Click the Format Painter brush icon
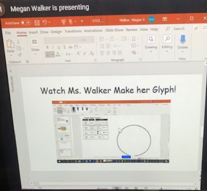The image size is (207, 191). pos(20,55)
